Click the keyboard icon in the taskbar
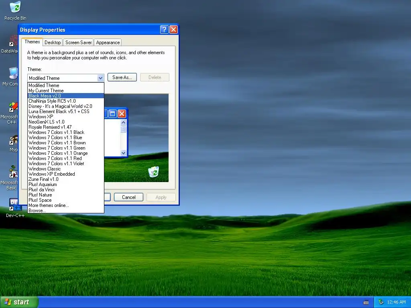Image resolution: width=411 pixels, height=308 pixels. (366, 302)
